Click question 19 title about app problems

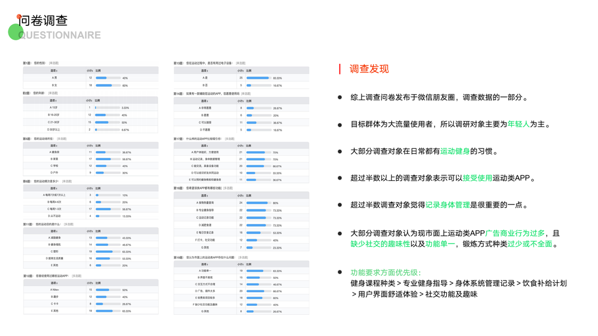click(211, 258)
